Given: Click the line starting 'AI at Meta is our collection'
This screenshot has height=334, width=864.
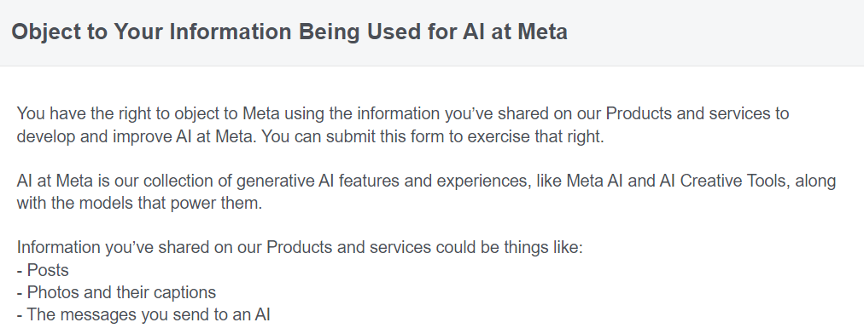Looking at the screenshot, I should point(427,181).
